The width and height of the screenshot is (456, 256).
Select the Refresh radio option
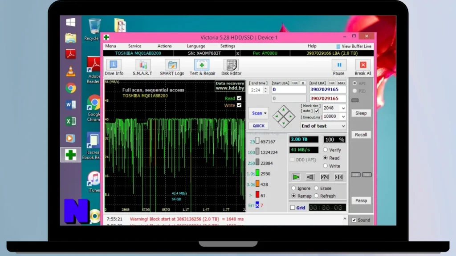pos(316,196)
